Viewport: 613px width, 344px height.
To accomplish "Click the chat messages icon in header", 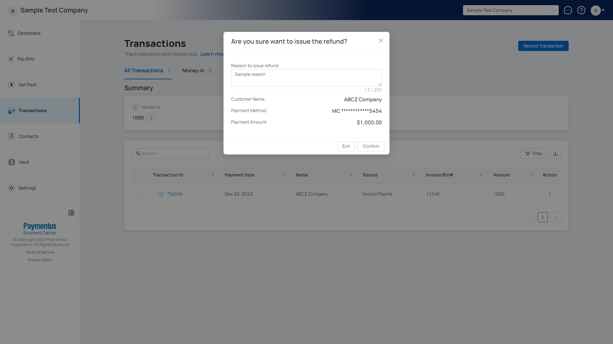I will tap(568, 10).
